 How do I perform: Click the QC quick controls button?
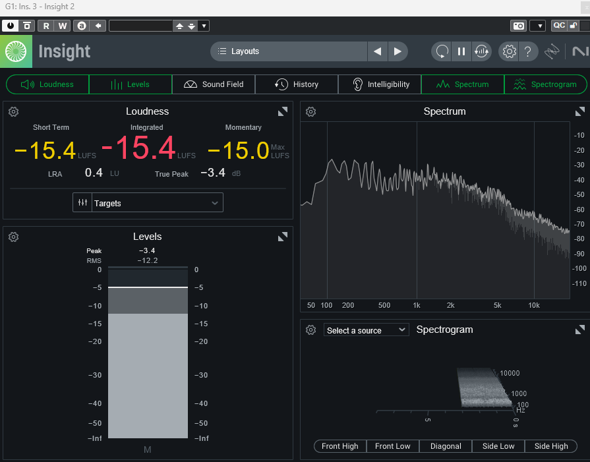(x=559, y=26)
